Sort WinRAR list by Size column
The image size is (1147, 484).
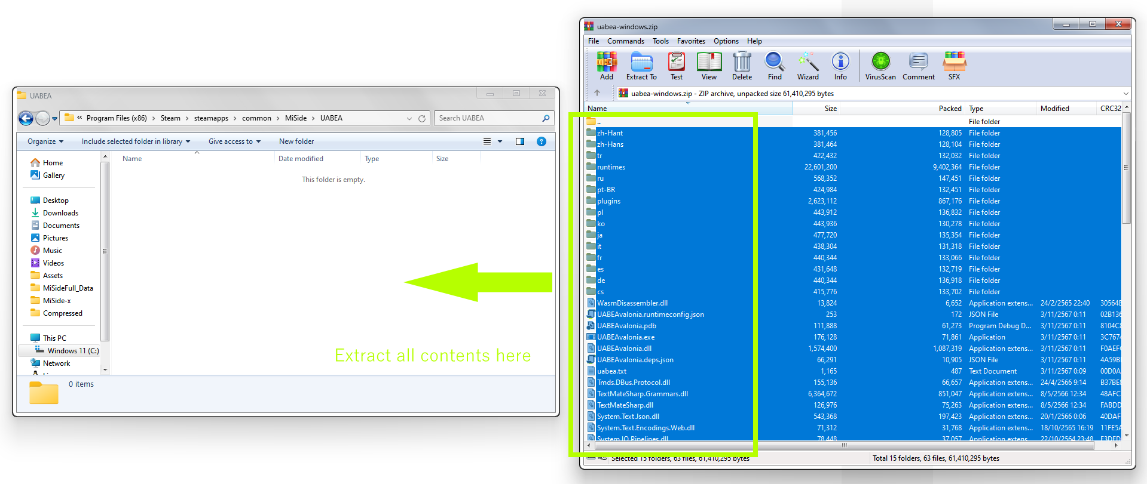(x=816, y=109)
